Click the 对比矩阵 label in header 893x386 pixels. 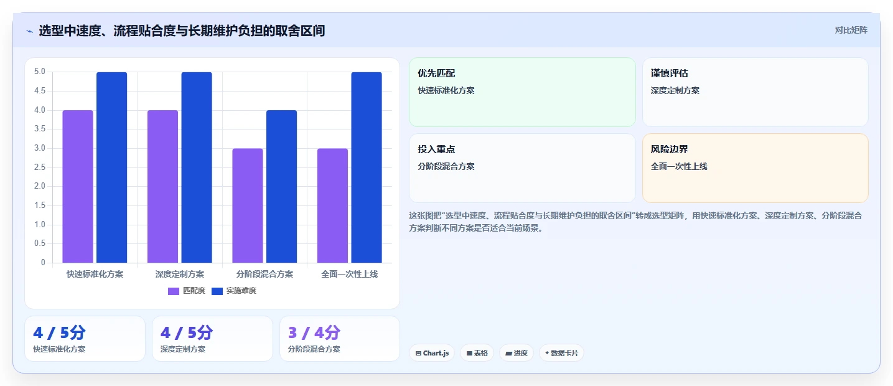pos(851,30)
